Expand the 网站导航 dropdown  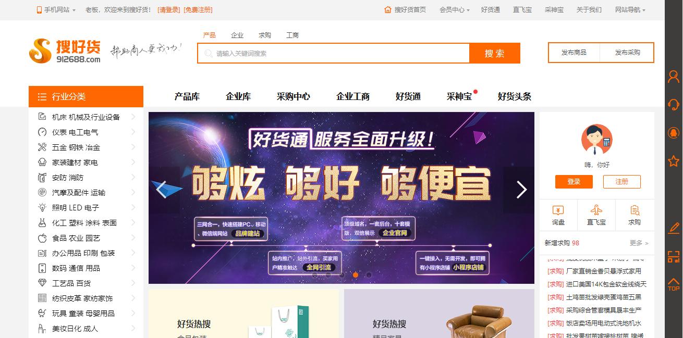tap(630, 10)
